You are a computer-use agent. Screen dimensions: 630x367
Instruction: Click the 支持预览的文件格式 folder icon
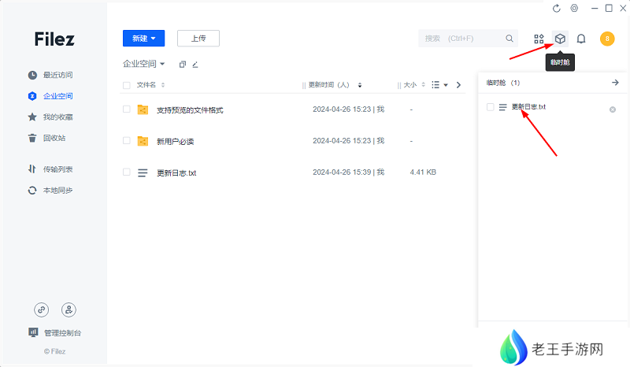click(143, 109)
